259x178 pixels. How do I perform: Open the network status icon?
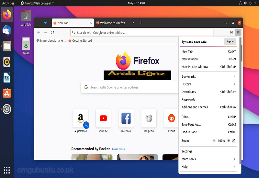pos(240,3)
